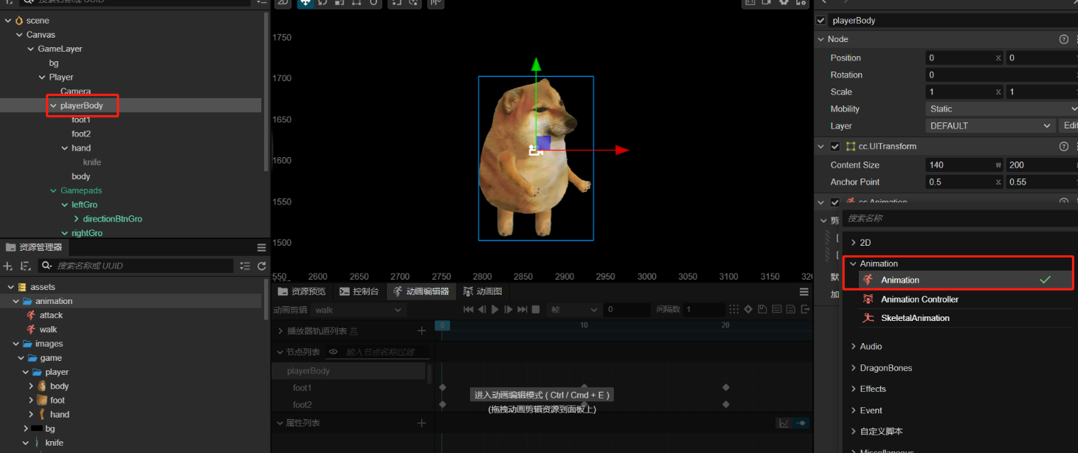Click the enter animation editing mode button
Screen dimensions: 1078x453
point(542,395)
